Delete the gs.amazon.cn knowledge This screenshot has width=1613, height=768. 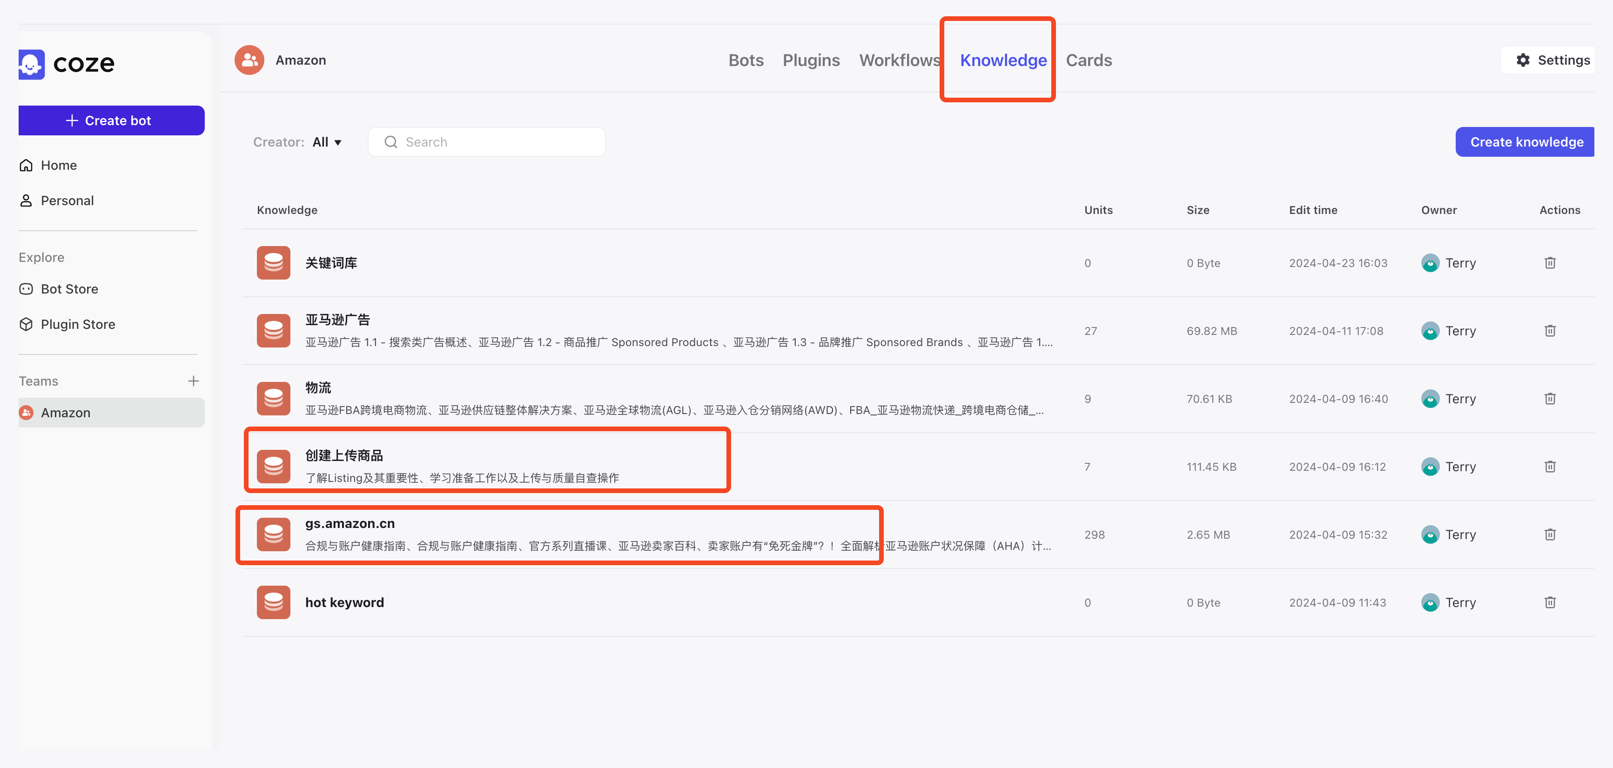coord(1550,534)
